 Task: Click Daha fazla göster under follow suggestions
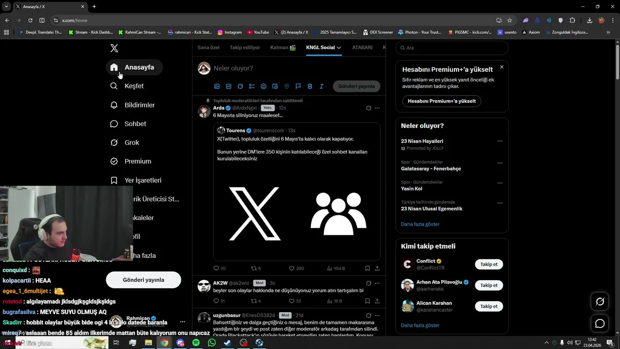[x=420, y=325]
